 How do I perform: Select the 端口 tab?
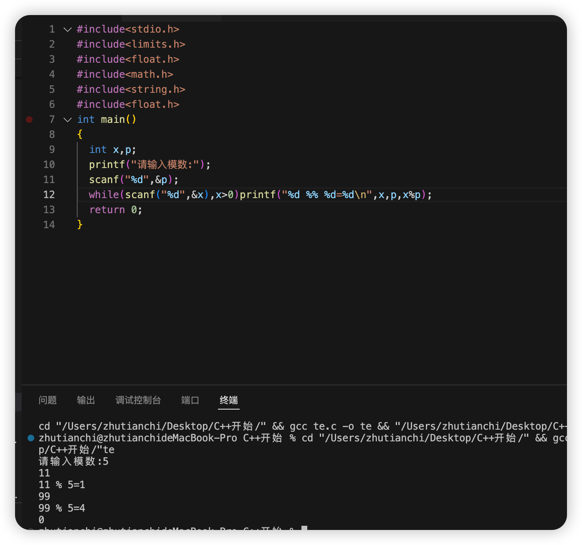coord(190,400)
